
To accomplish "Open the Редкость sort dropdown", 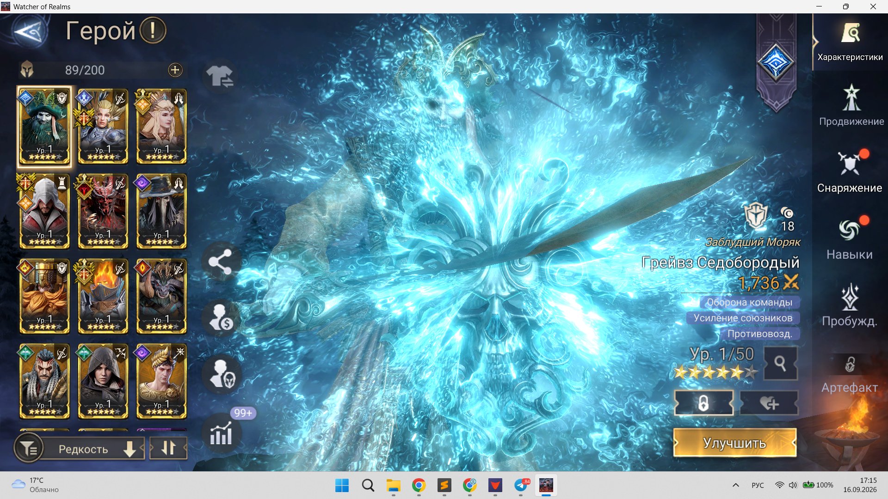I will point(95,449).
